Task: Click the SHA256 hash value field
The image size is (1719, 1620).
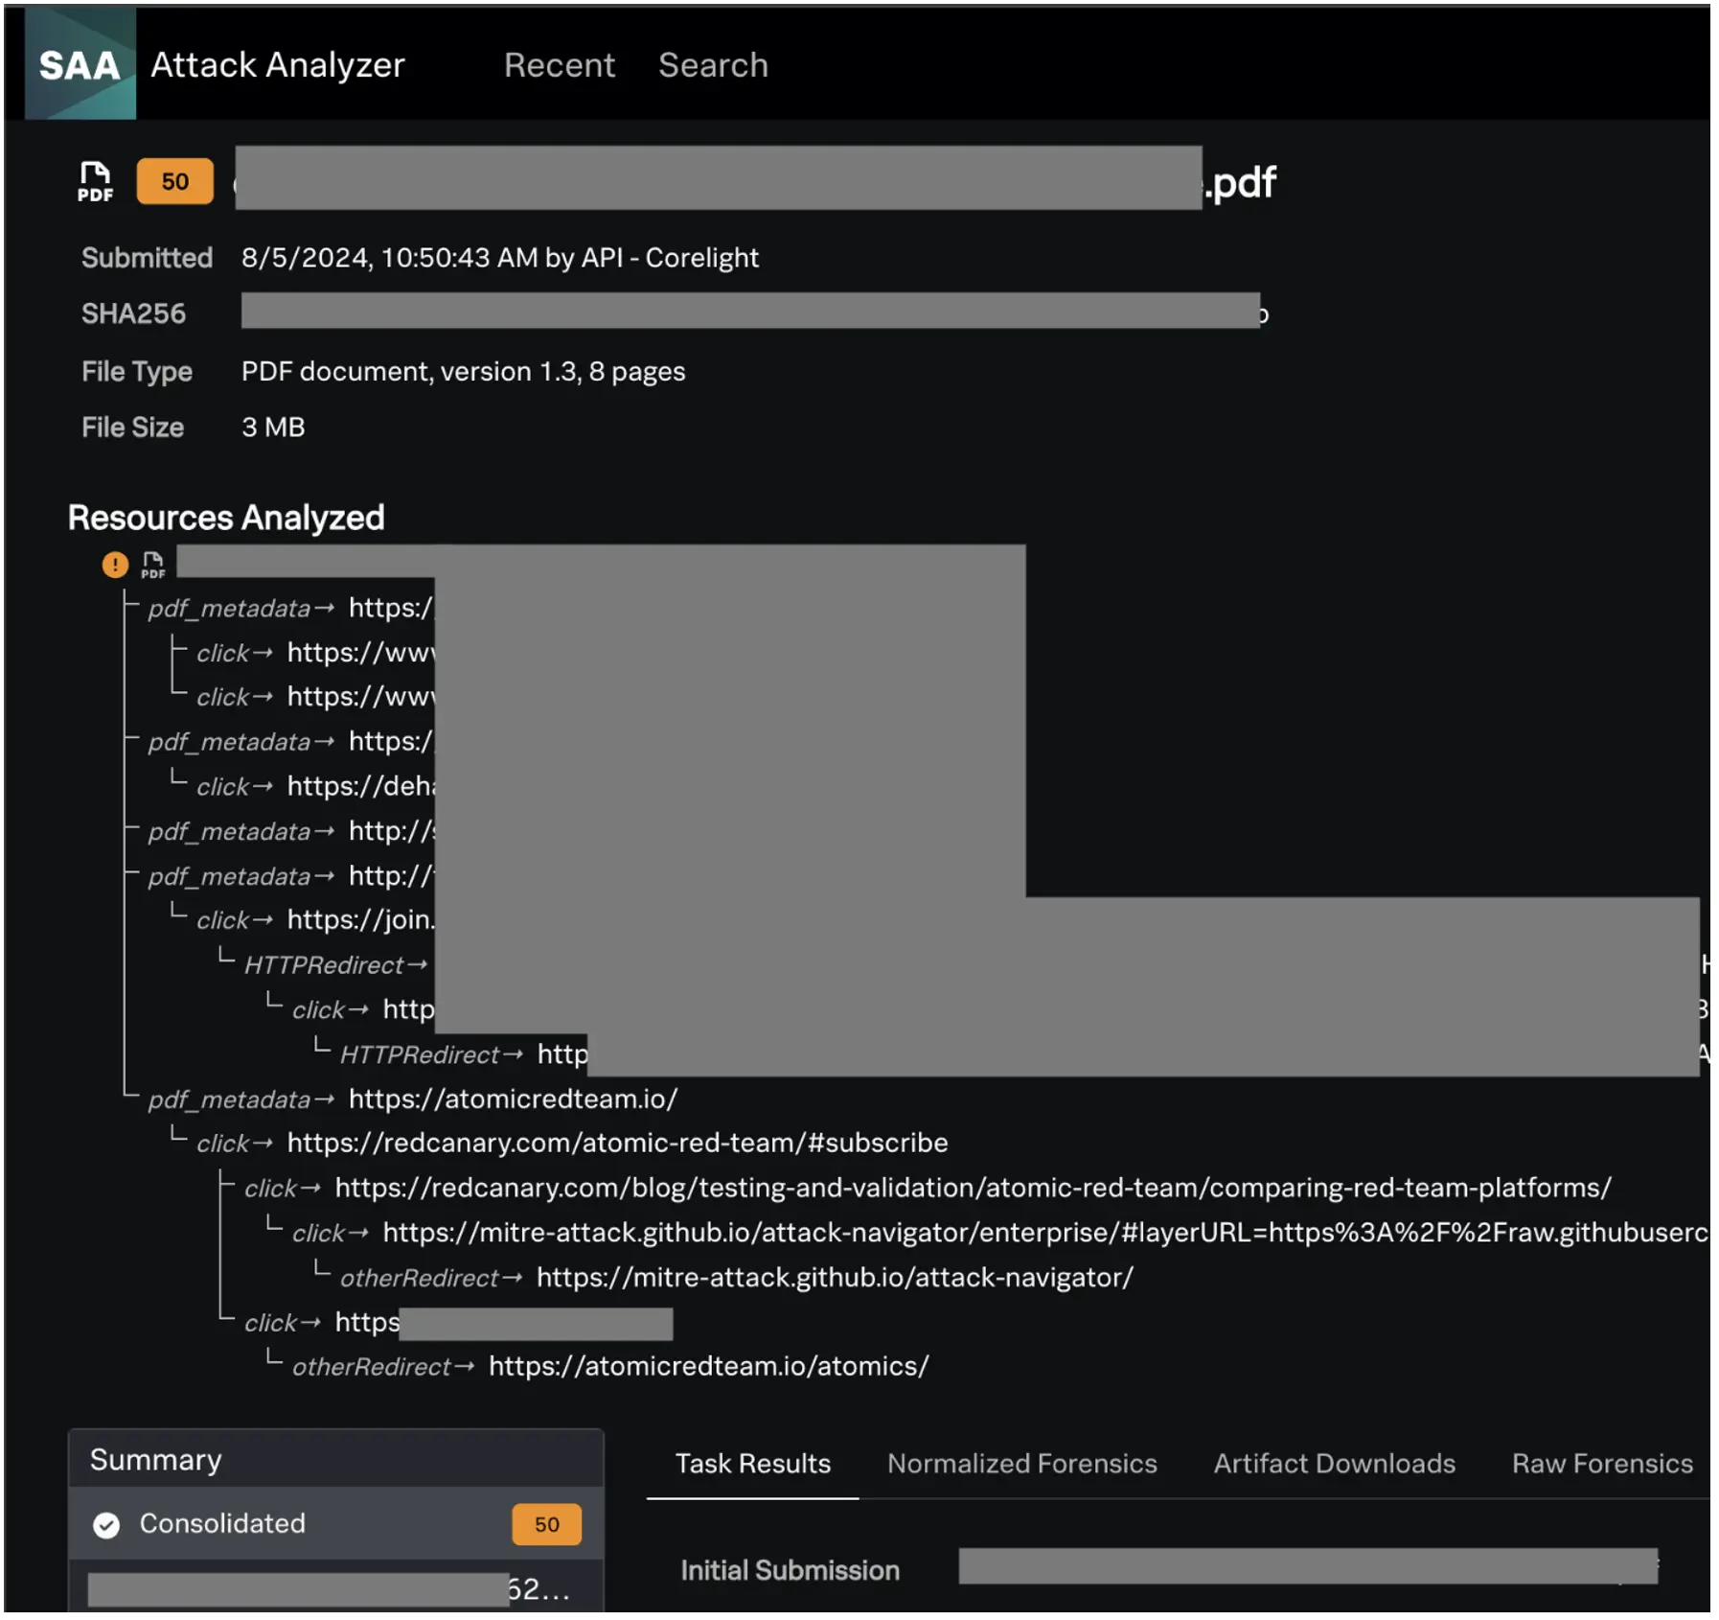Action: click(752, 313)
